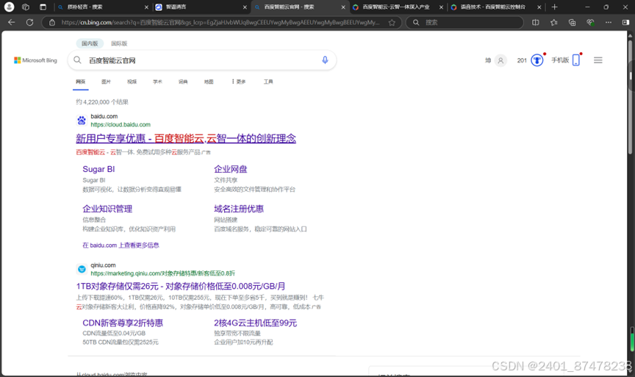Image resolution: width=635 pixels, height=377 pixels.
Task: Open 2核4G云主机低至99元 sublink
Action: click(x=255, y=323)
